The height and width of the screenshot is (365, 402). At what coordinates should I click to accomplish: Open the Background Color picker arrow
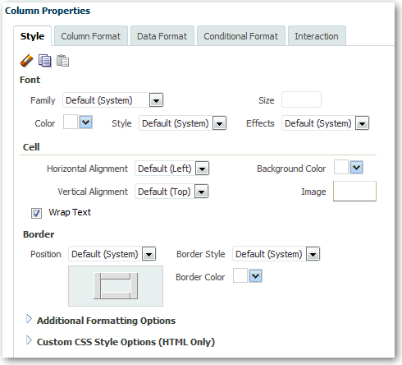(357, 167)
